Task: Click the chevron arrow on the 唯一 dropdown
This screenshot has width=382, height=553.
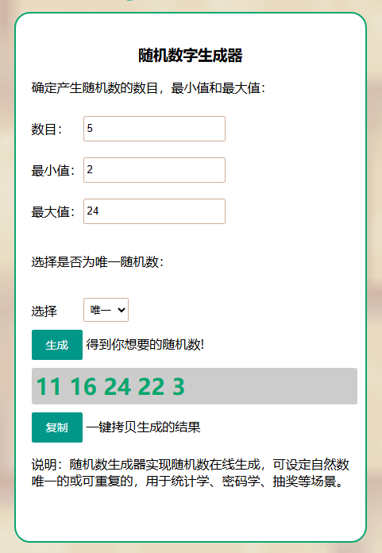Action: [122, 310]
